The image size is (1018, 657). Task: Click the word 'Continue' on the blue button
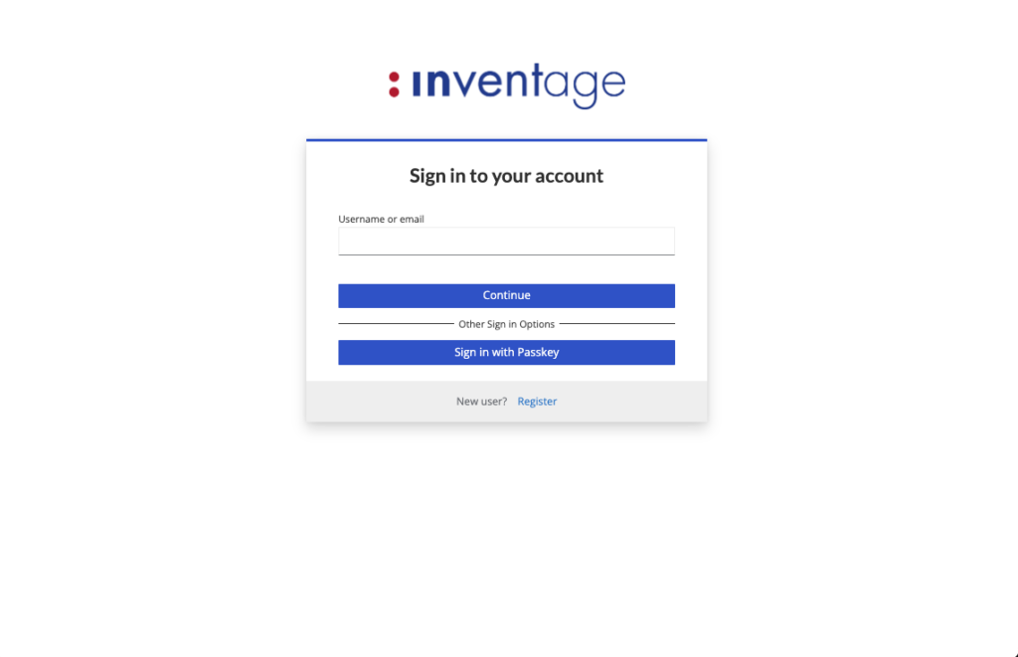click(x=506, y=295)
